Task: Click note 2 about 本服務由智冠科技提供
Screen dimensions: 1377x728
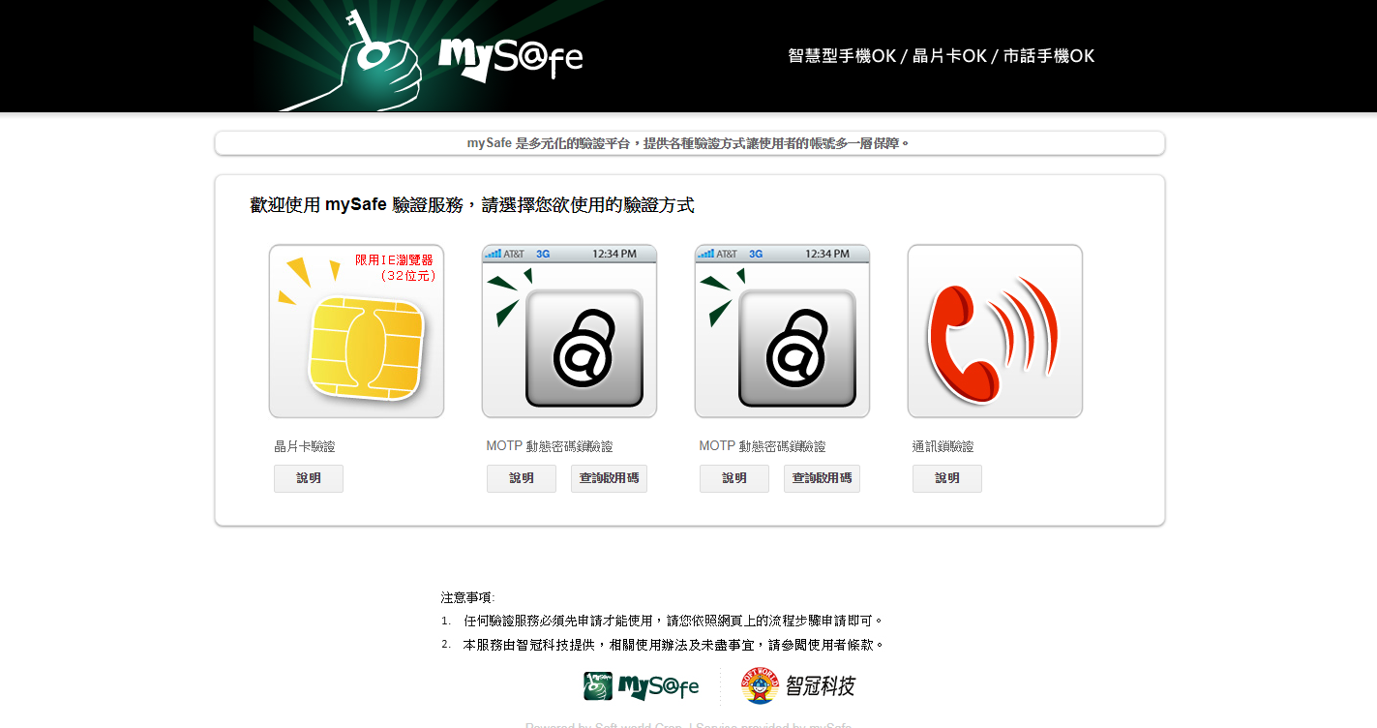Action: click(x=674, y=645)
